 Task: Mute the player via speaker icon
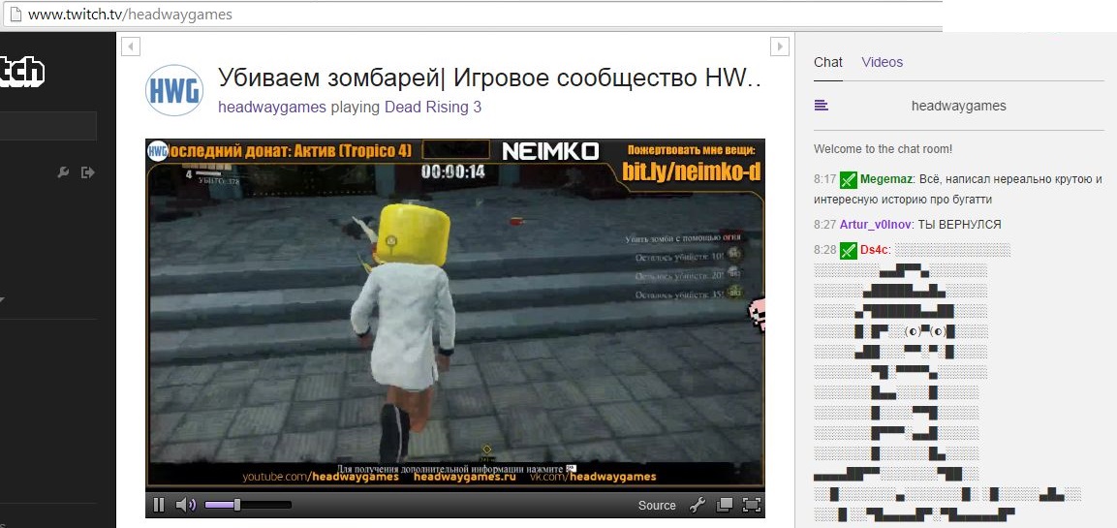(x=185, y=505)
